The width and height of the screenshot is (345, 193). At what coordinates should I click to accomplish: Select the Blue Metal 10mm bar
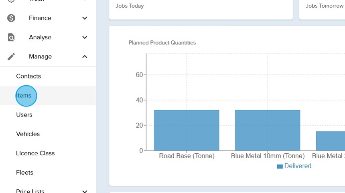coord(268,130)
